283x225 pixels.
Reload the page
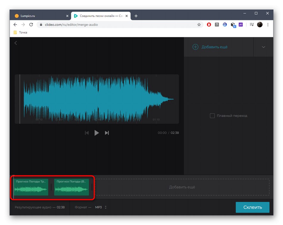pos(31,24)
